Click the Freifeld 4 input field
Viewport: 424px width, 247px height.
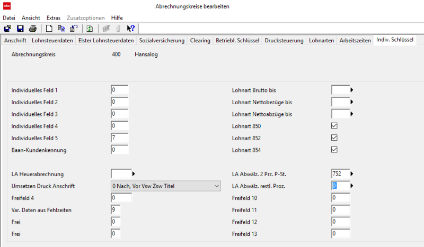121,198
